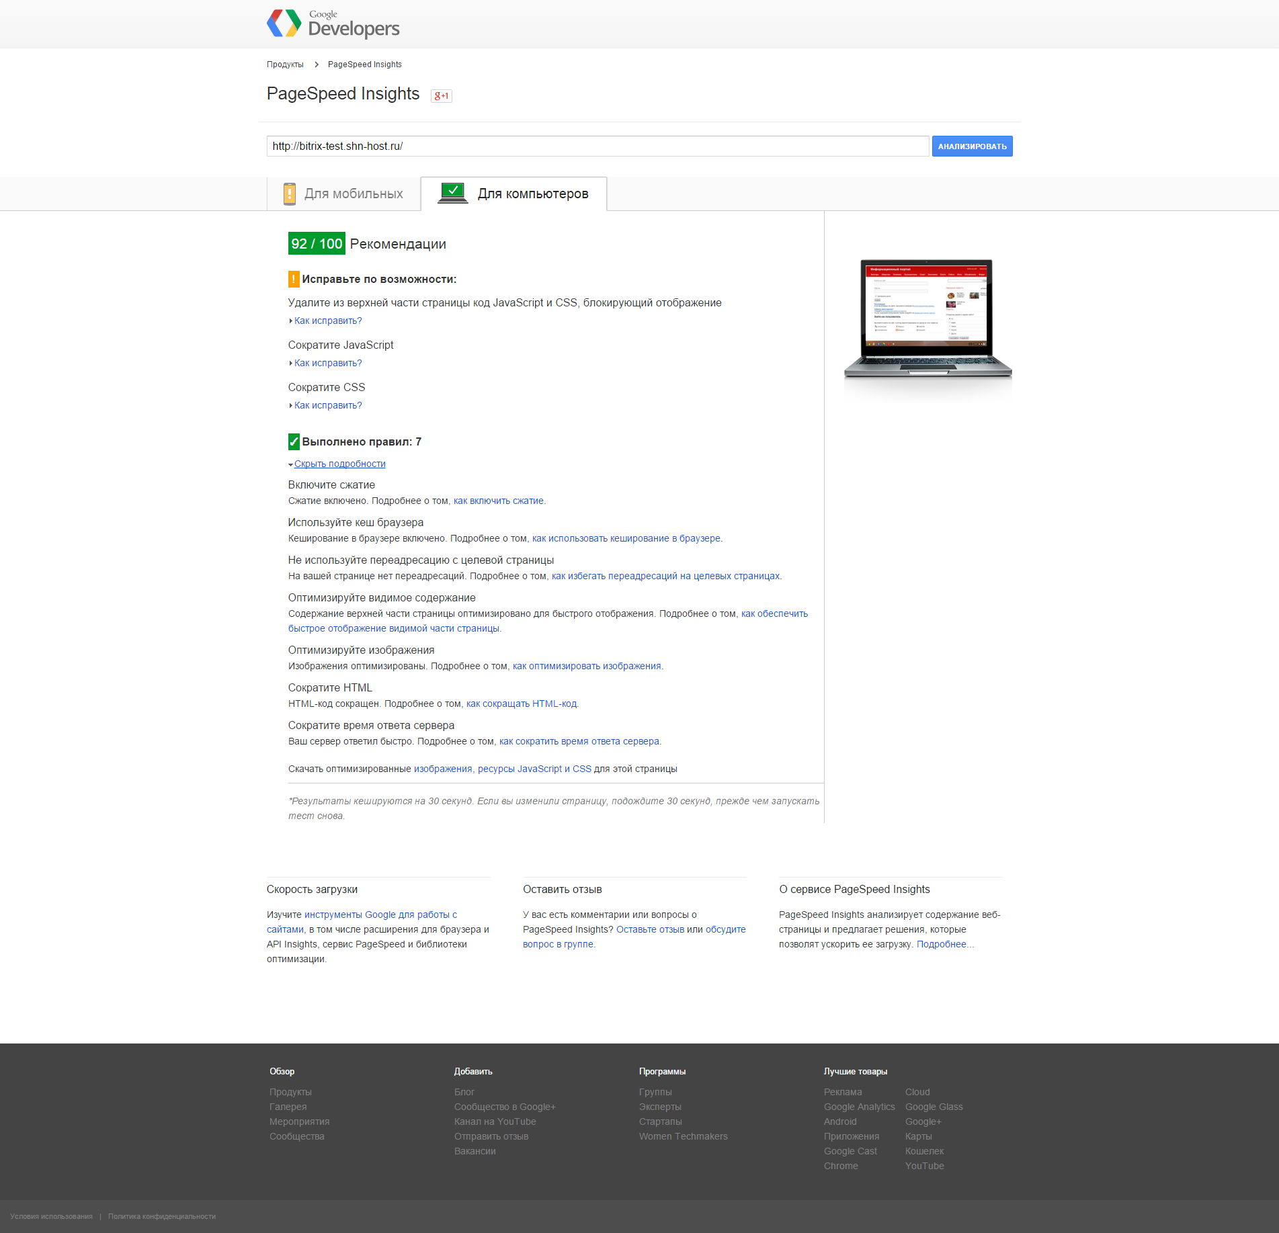The height and width of the screenshot is (1233, 1279).
Task: Click the green checkmark passed-rules icon
Action: (x=294, y=441)
